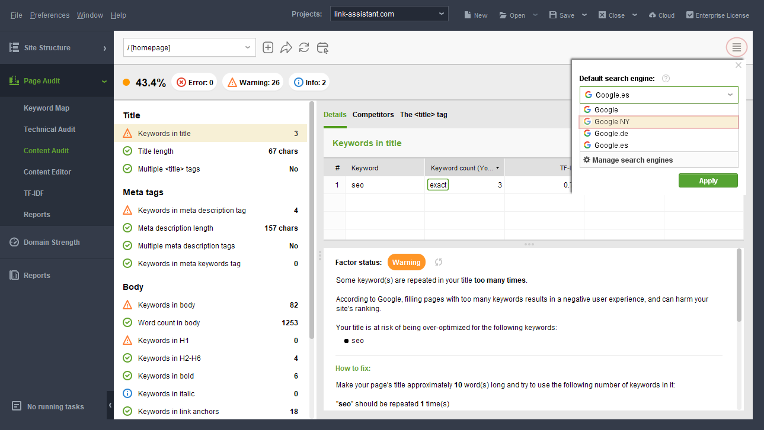Open Reports under Page Audit

pos(37,215)
